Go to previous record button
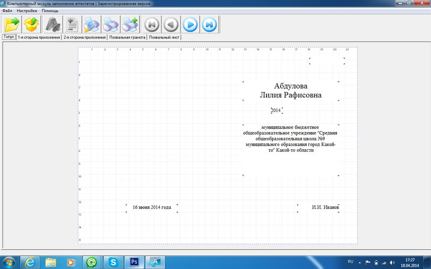The height and width of the screenshot is (269, 431). [171, 24]
